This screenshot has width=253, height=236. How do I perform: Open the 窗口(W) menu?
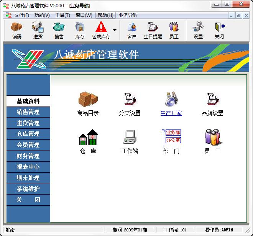(x=84, y=15)
